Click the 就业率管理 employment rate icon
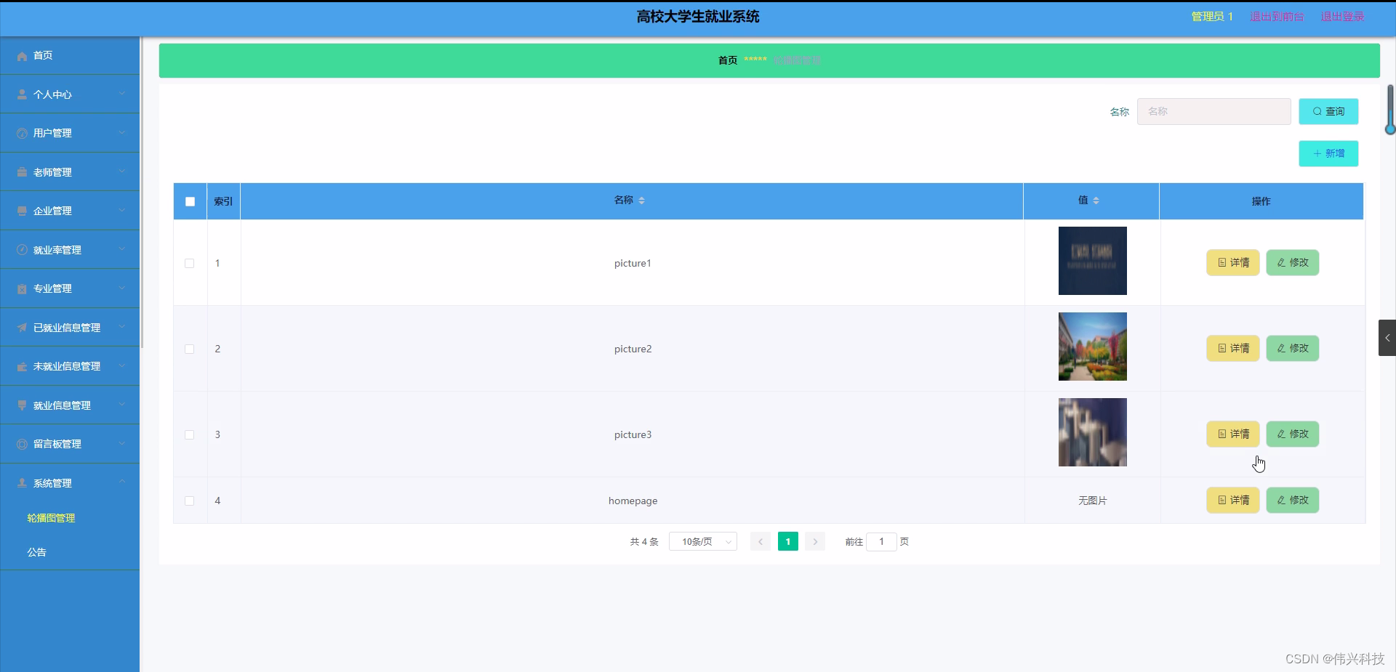The width and height of the screenshot is (1396, 672). 21,249
